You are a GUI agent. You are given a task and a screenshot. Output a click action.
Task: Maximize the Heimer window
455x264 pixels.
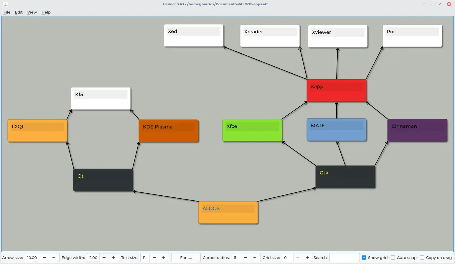point(440,4)
